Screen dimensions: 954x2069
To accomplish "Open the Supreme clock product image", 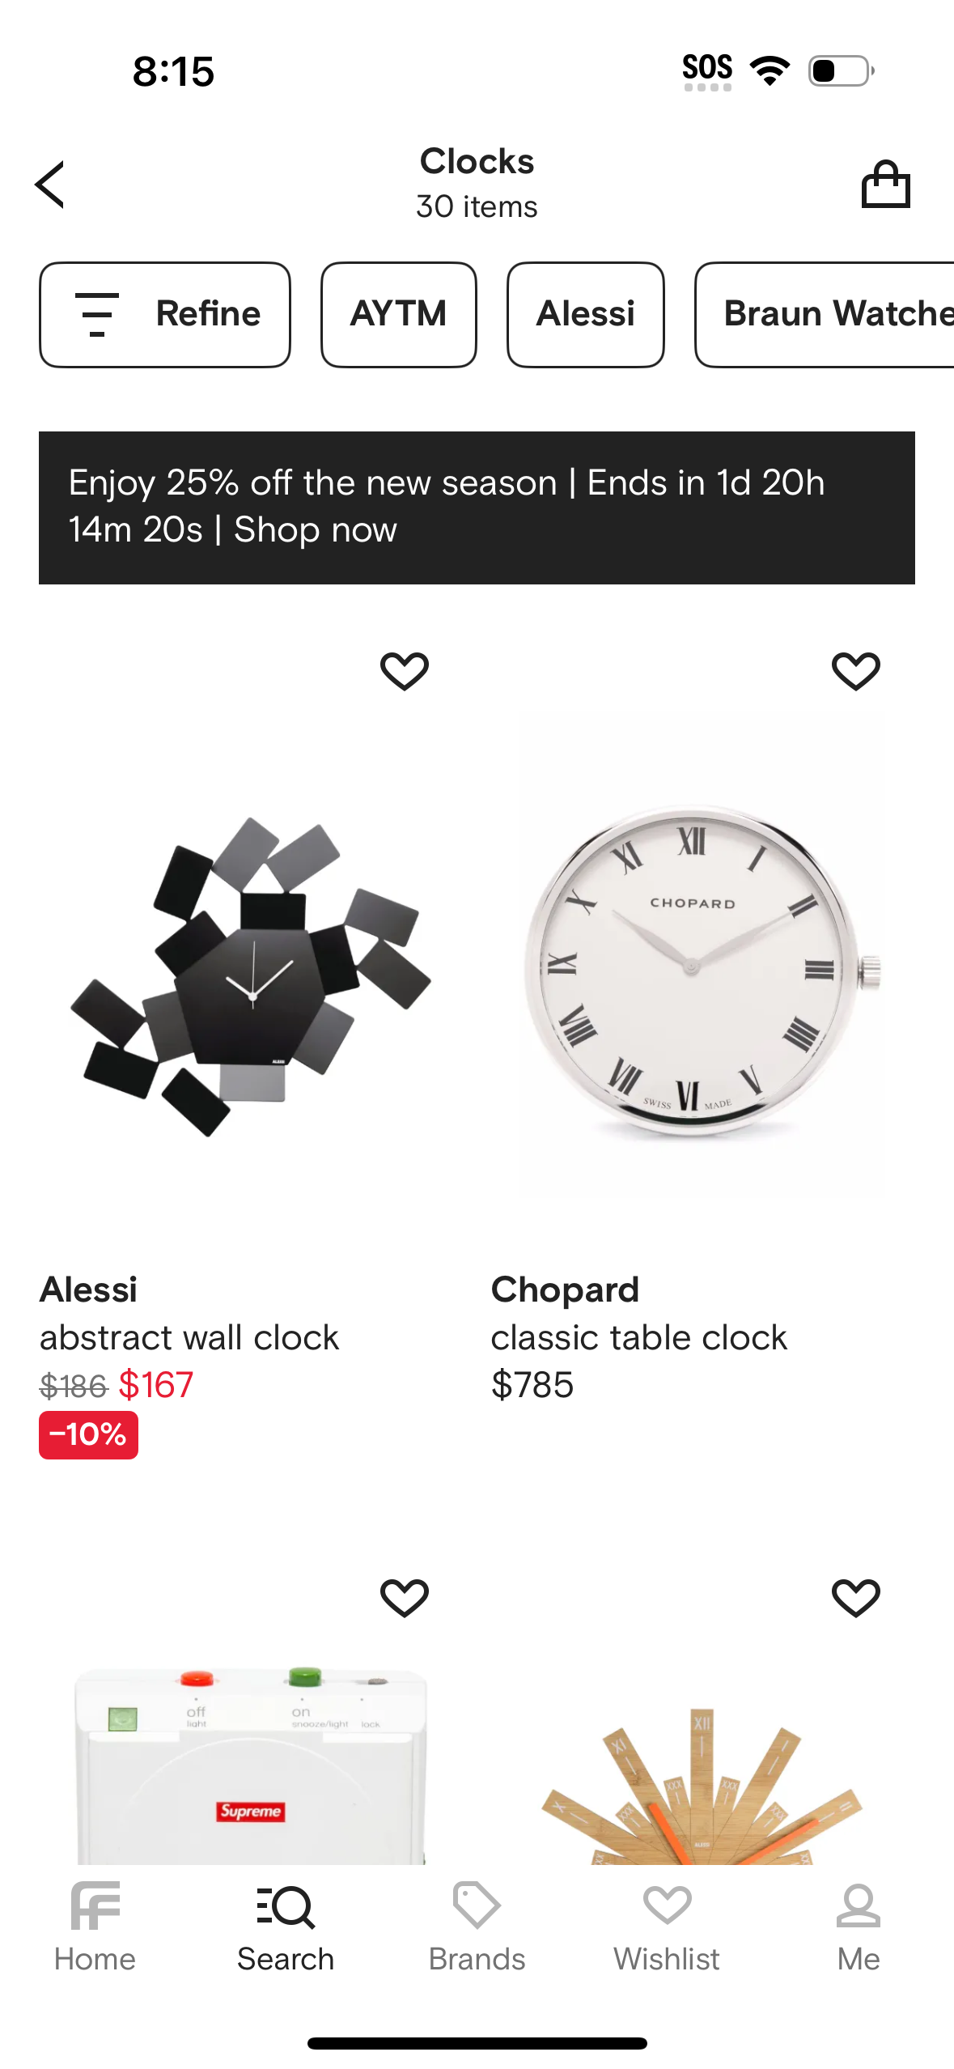I will 251,1765.
